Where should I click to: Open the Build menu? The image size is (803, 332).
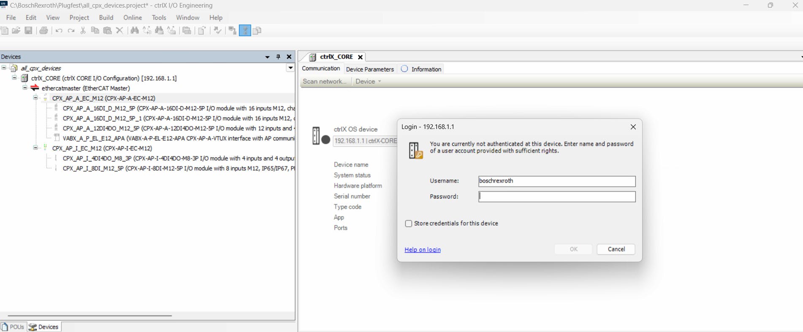(106, 17)
